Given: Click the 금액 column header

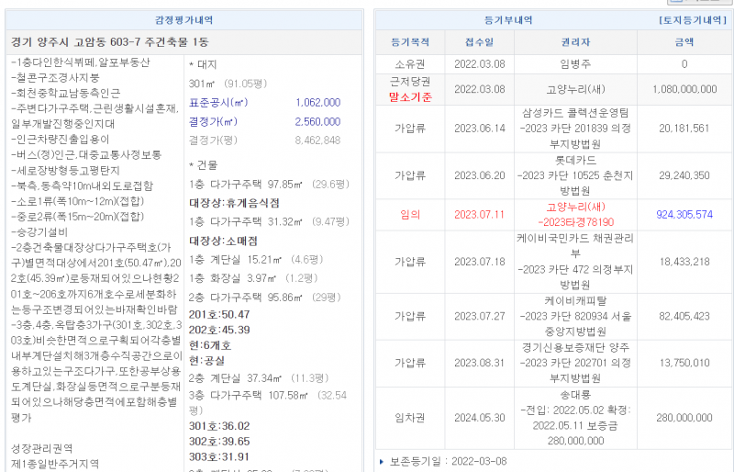Looking at the screenshot, I should click(684, 42).
